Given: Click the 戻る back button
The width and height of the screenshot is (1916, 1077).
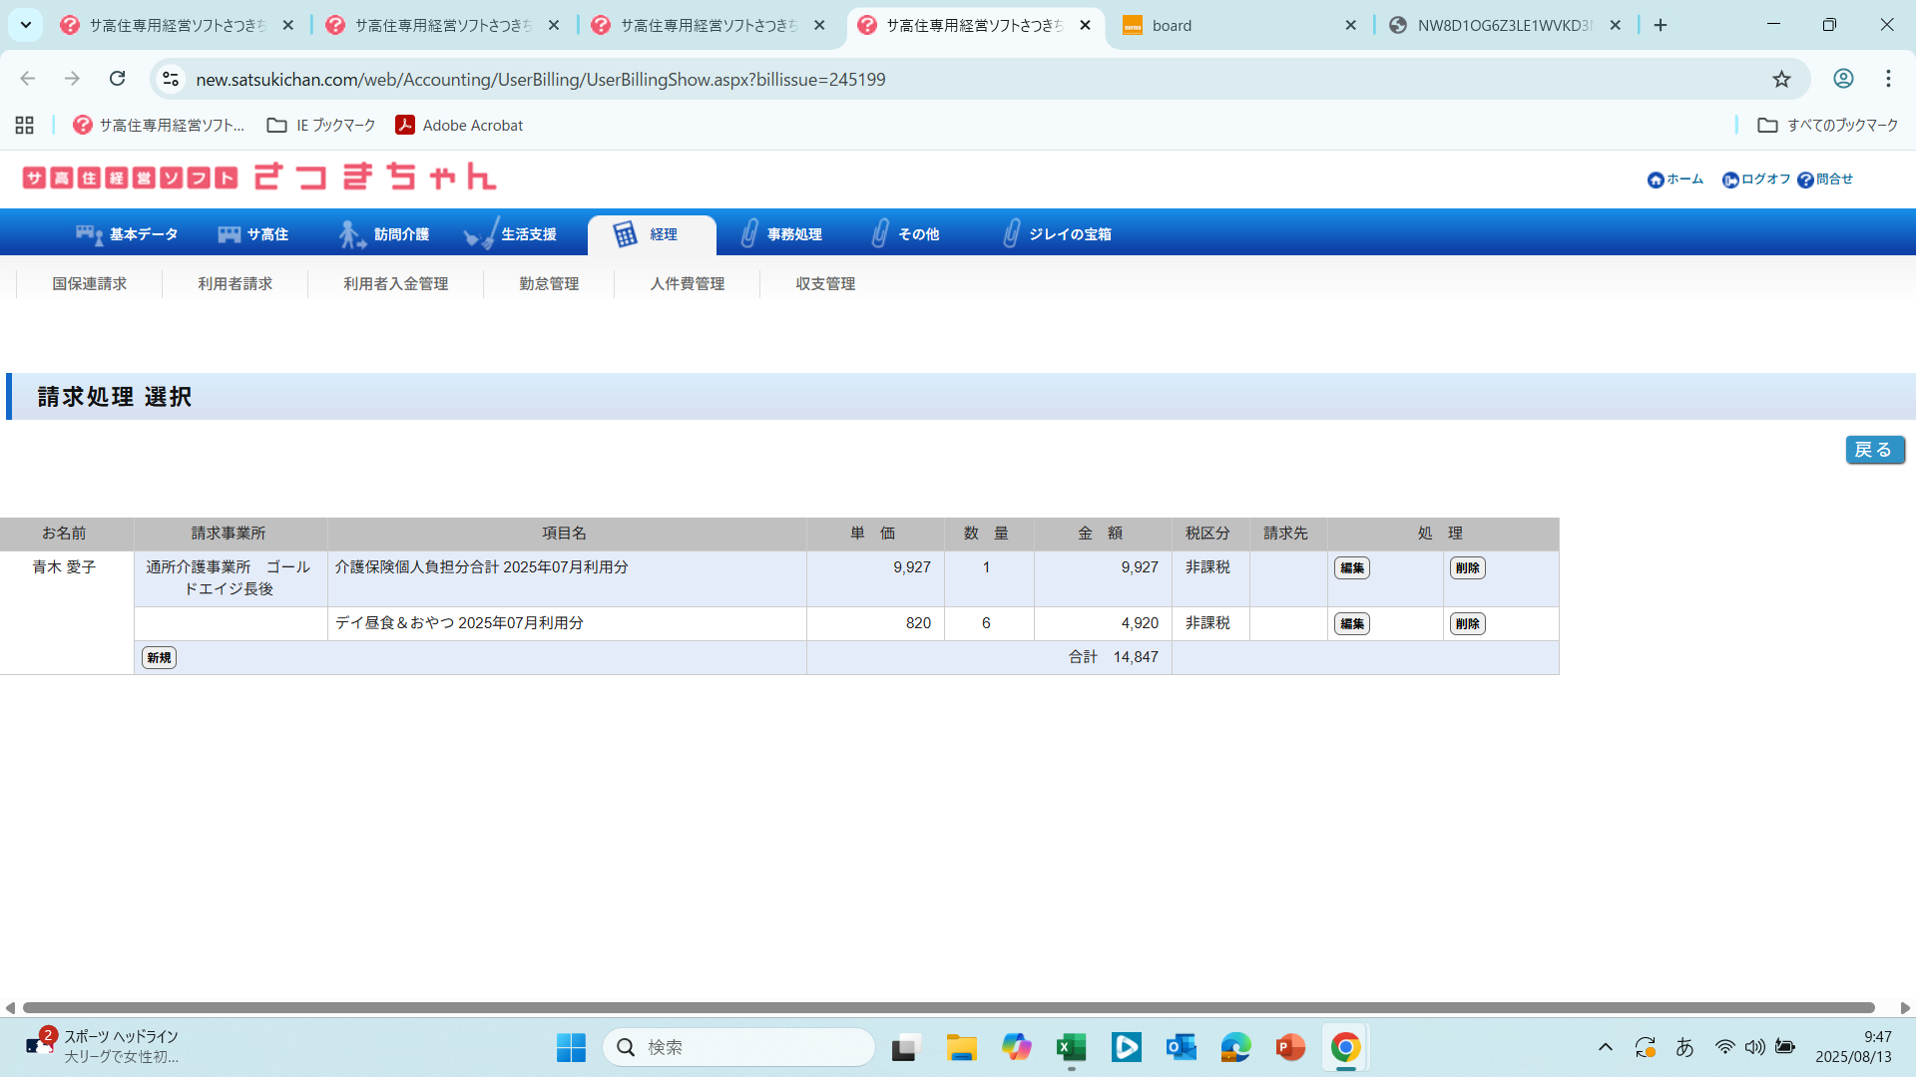Looking at the screenshot, I should [1874, 450].
